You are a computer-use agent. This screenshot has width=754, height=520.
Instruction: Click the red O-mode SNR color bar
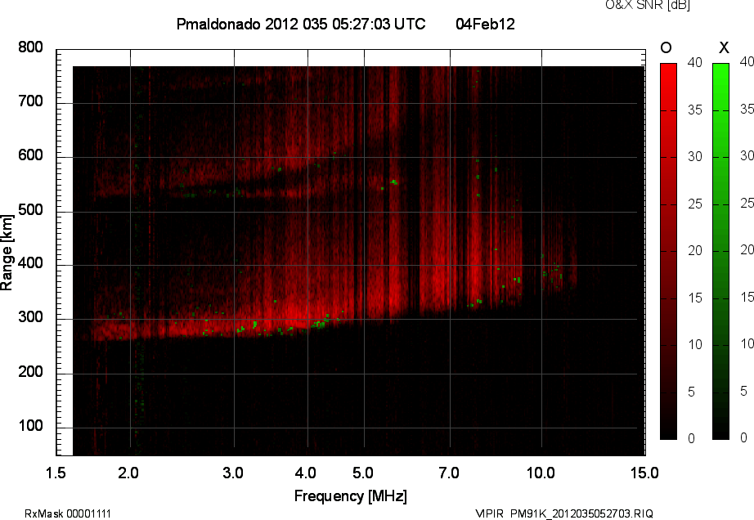pyautogui.click(x=668, y=251)
